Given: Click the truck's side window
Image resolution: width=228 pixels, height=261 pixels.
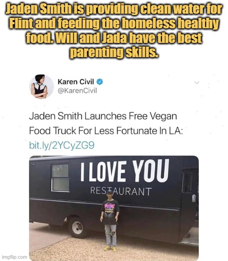Looking at the screenshot, I should click(x=60, y=178).
